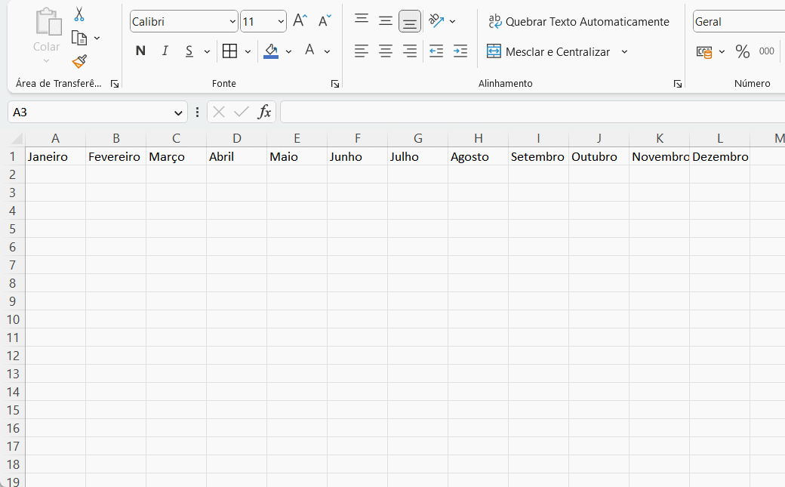Screen dimensions: 785x487
Task: Center-align text horizontally
Action: click(x=386, y=51)
